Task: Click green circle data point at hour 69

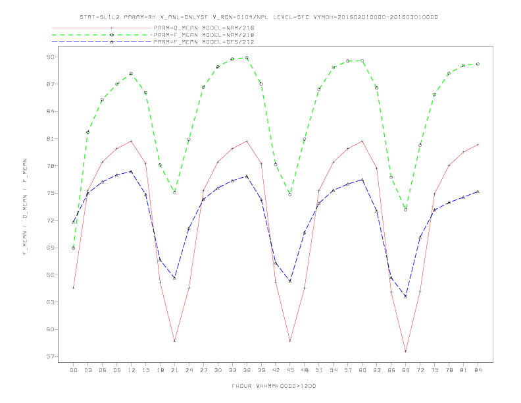Action: pos(406,210)
